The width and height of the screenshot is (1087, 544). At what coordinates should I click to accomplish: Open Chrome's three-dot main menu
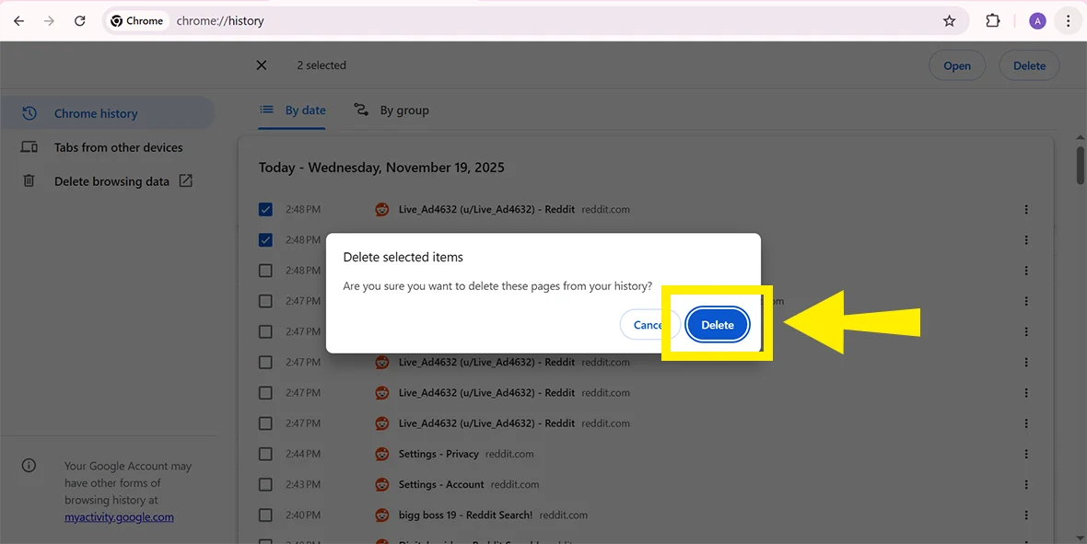(1068, 21)
